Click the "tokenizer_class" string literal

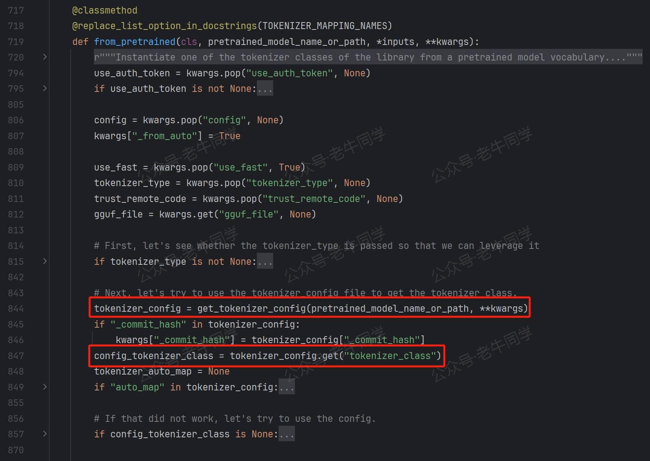390,356
